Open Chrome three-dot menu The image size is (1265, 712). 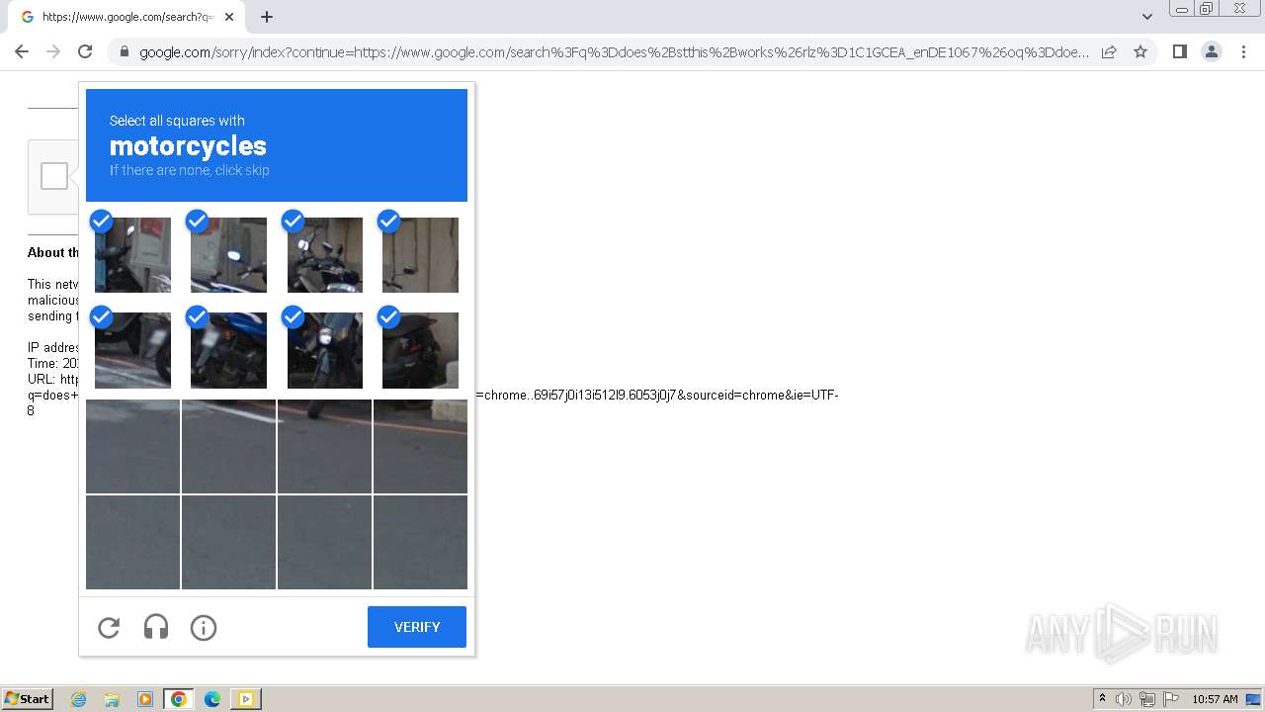(x=1242, y=51)
